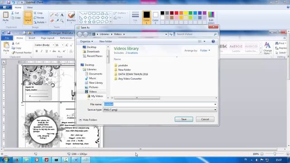
Task: Click New folder in Save As dialog
Action: (x=106, y=41)
